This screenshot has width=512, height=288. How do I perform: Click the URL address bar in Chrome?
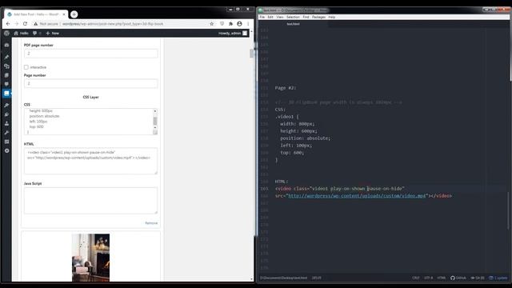pyautogui.click(x=113, y=24)
